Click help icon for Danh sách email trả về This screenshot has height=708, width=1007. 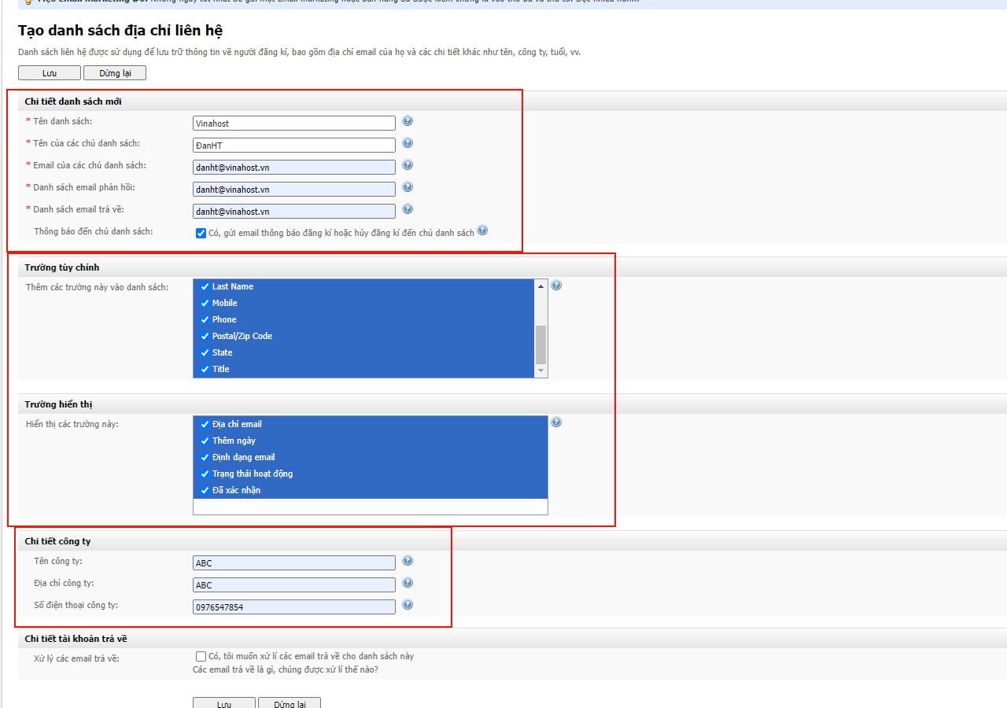coord(408,209)
